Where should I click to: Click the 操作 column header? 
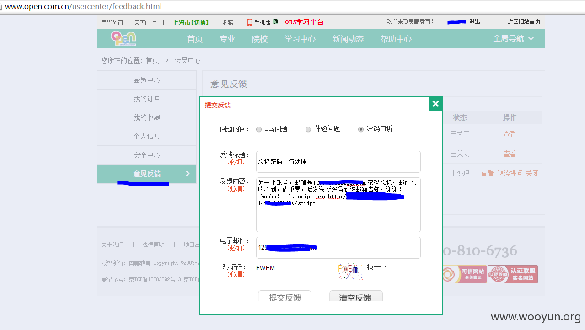coord(510,117)
